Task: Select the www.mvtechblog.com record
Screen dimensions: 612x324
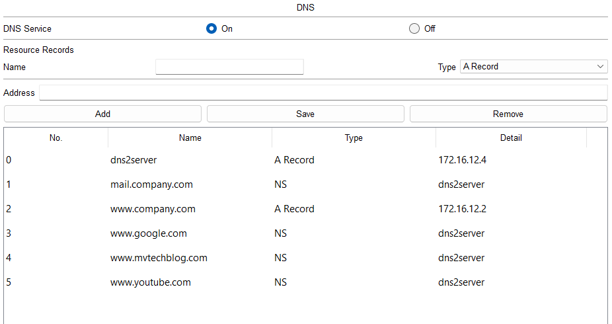Action: tap(159, 258)
